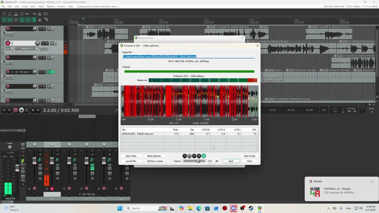Click the main transport Stop button
Viewport: 379px width, 213px height.
point(33,110)
